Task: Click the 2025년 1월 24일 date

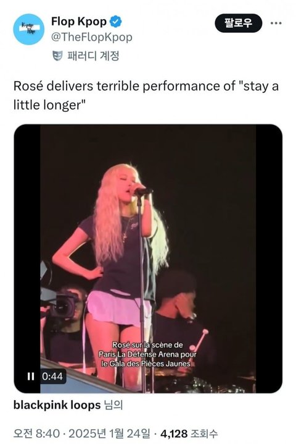Action: click(x=109, y=433)
